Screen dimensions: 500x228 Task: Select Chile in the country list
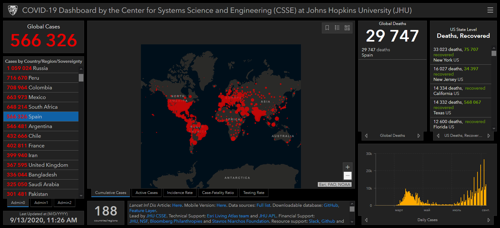(x=41, y=136)
